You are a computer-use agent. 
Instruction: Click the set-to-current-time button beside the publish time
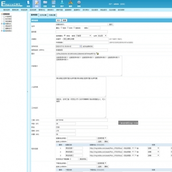(88, 47)
